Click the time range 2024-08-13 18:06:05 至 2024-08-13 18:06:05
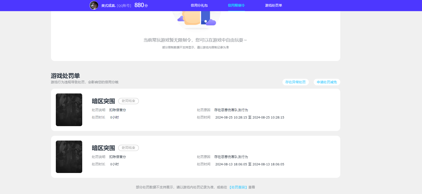The width and height of the screenshot is (422, 194). pos(250,164)
